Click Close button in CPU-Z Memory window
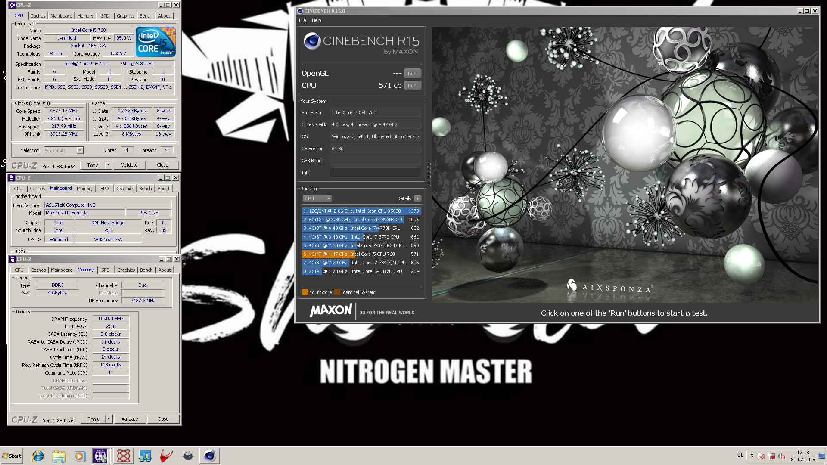 click(163, 419)
